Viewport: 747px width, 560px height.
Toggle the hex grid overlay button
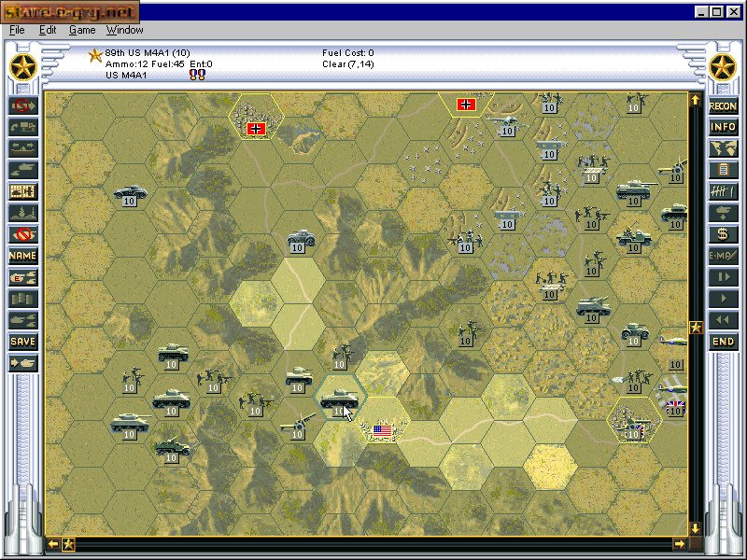click(x=22, y=191)
